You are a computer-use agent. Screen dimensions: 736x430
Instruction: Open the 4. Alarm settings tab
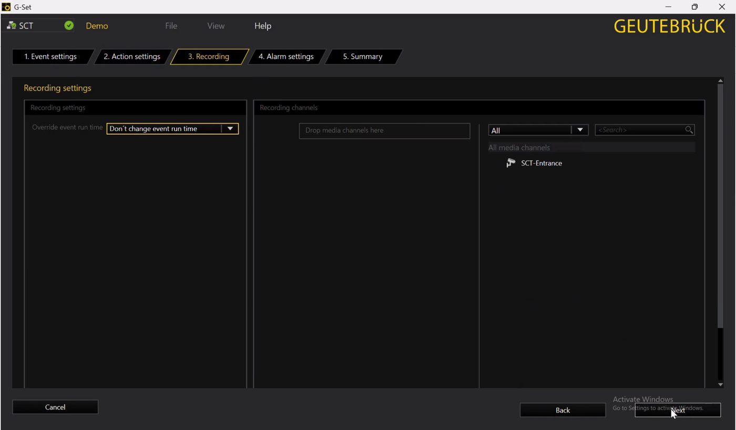pos(286,57)
